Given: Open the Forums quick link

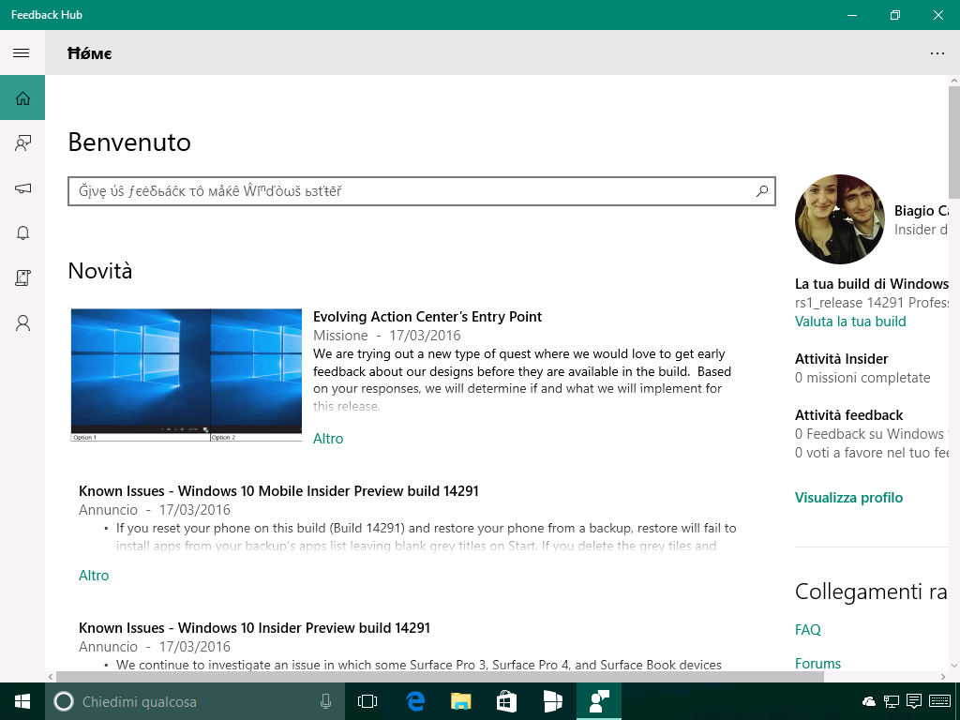Looking at the screenshot, I should tap(817, 663).
